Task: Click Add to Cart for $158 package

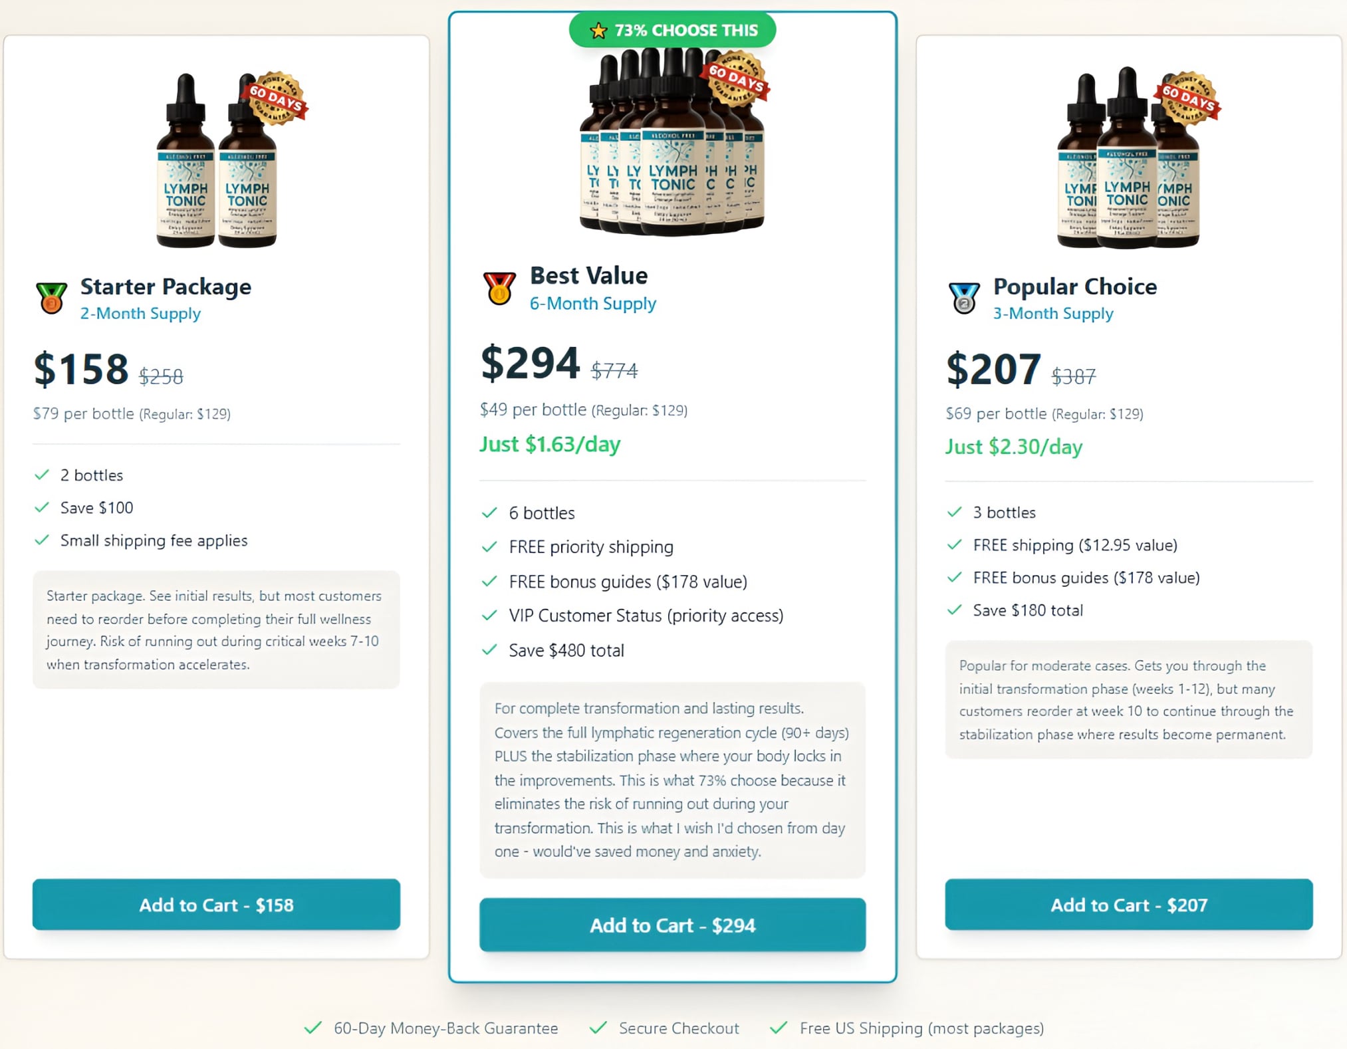Action: [215, 905]
